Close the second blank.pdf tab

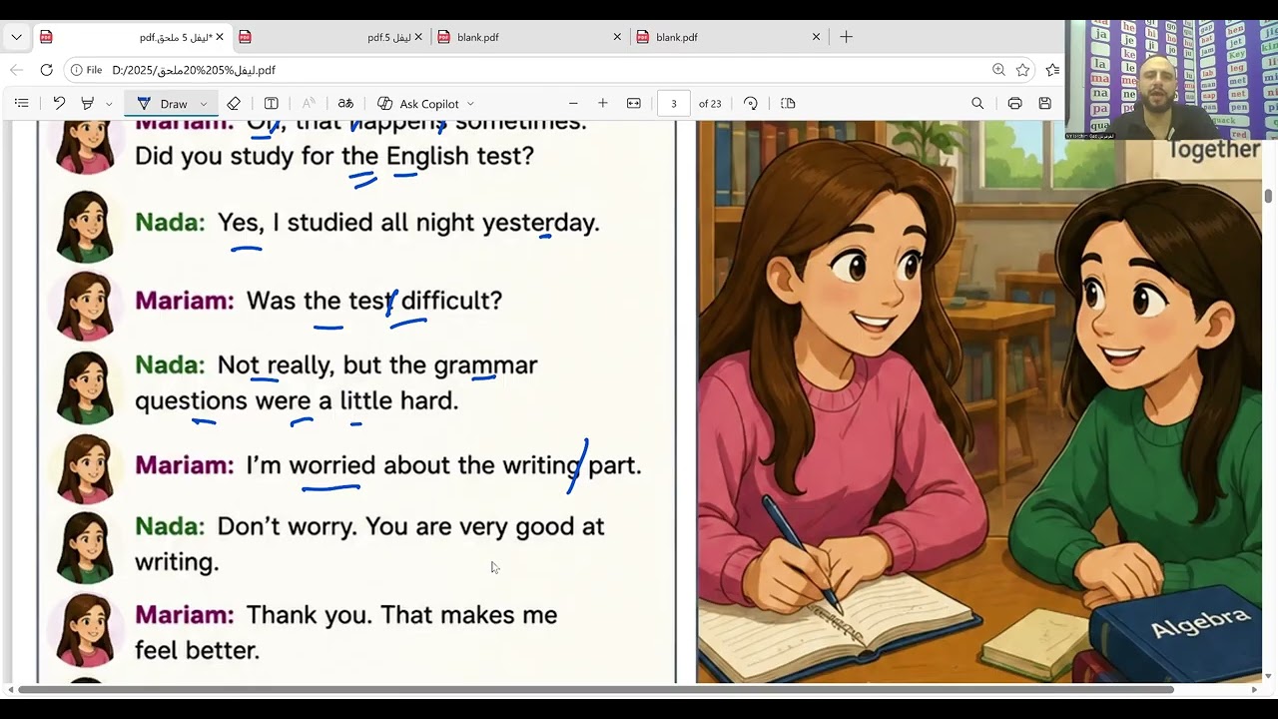[x=816, y=37]
